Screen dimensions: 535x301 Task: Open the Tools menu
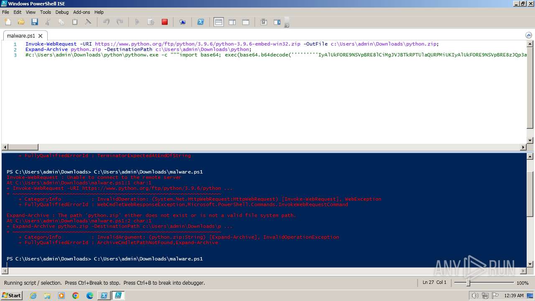[46, 12]
